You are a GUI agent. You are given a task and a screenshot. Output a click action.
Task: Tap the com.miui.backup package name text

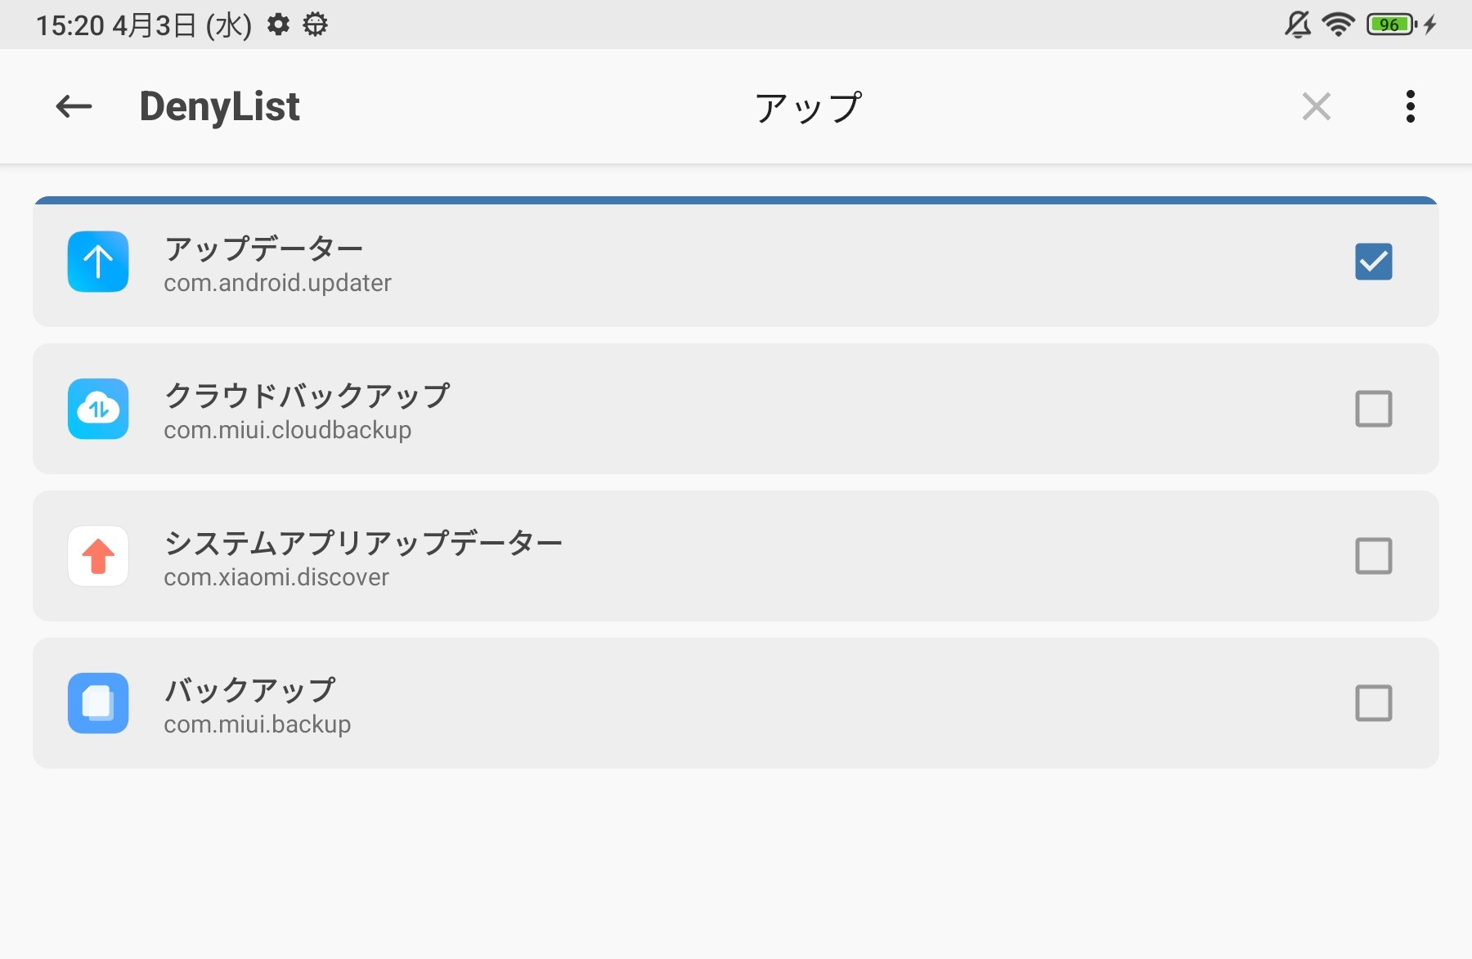pos(257,724)
